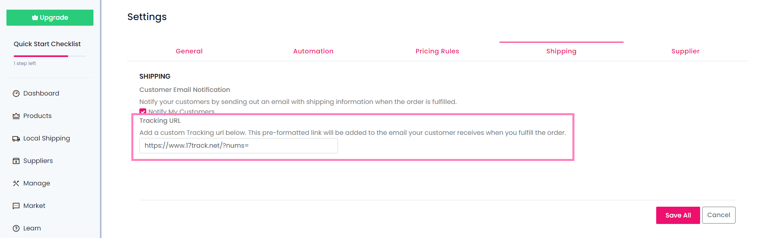Viewport: 771px width, 238px height.
Task: Click the Suppliers box icon
Action: (16, 161)
